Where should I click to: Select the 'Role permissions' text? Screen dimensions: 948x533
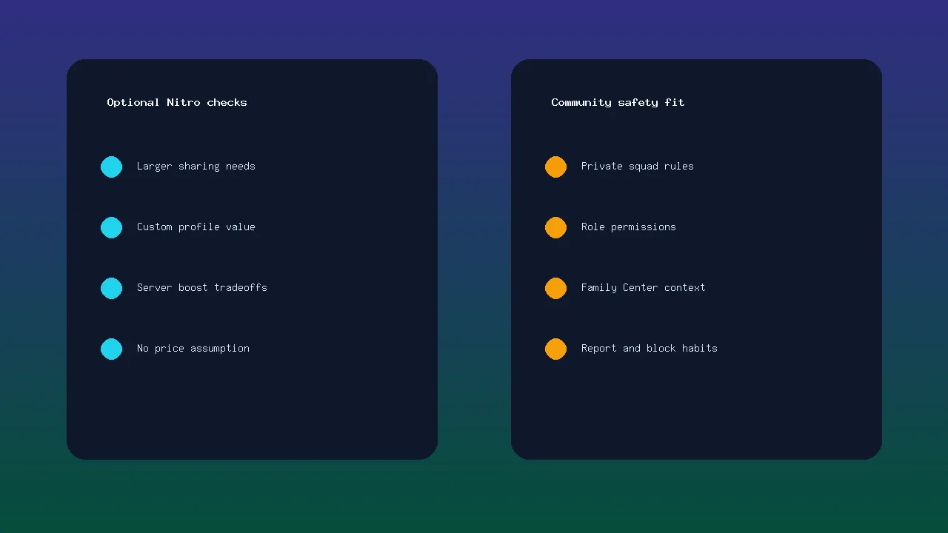629,227
